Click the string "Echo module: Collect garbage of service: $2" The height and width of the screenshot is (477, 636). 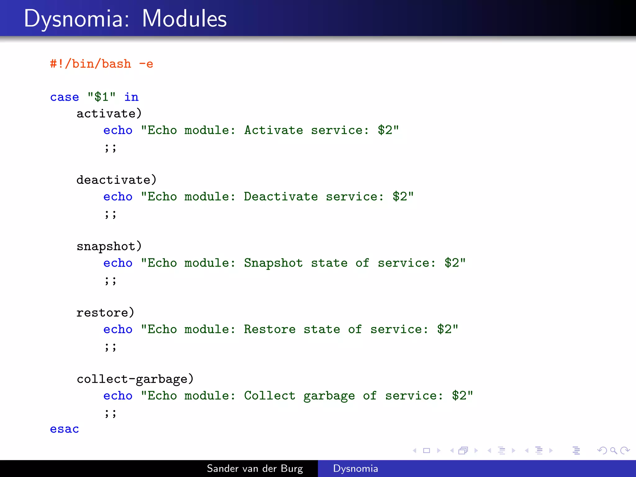[307, 396]
